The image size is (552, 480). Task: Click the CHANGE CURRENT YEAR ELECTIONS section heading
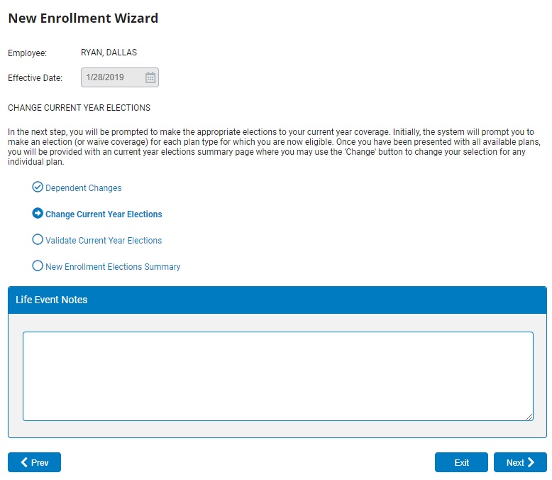(x=79, y=108)
